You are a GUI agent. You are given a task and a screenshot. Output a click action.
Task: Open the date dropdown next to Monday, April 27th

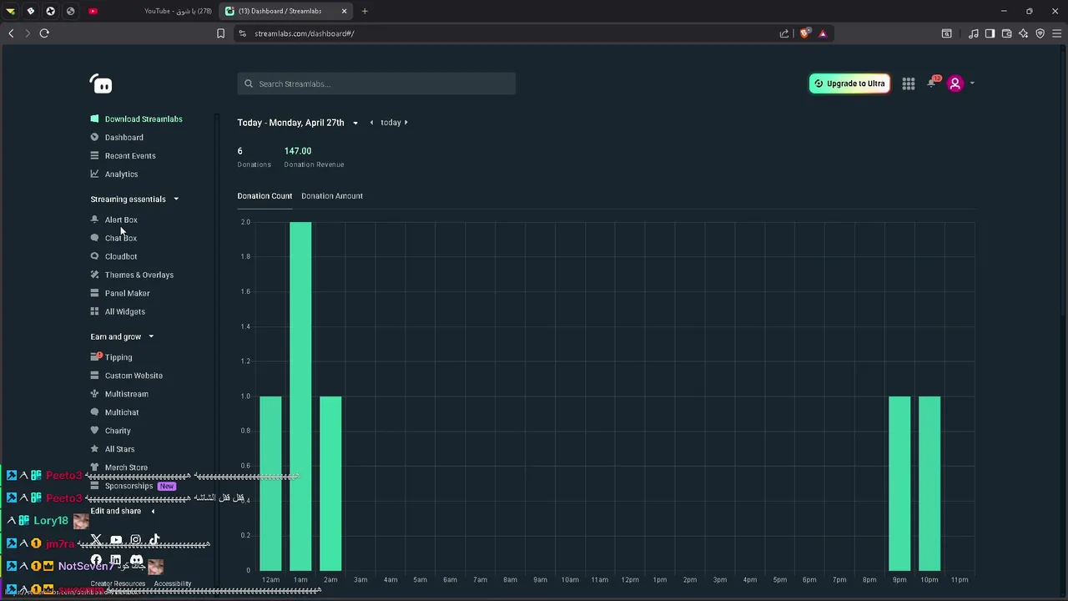(x=355, y=123)
